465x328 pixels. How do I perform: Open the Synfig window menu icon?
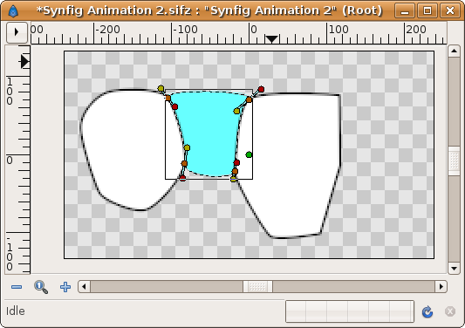tap(13, 11)
